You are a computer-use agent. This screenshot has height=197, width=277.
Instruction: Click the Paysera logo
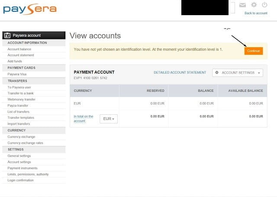coord(30,9)
